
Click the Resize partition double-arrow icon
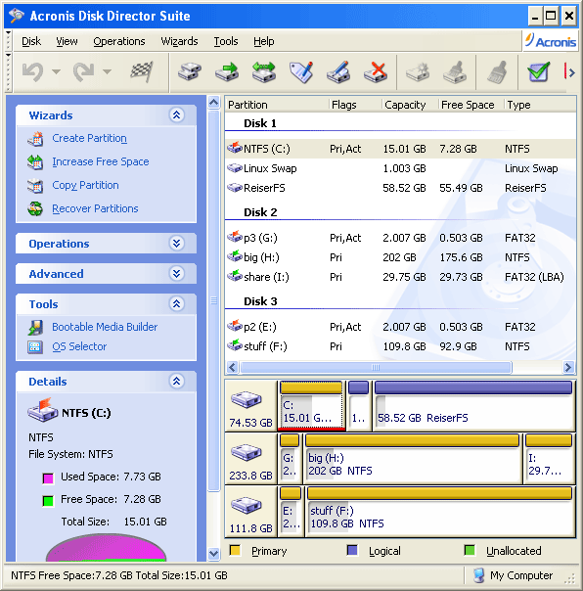pyautogui.click(x=264, y=71)
